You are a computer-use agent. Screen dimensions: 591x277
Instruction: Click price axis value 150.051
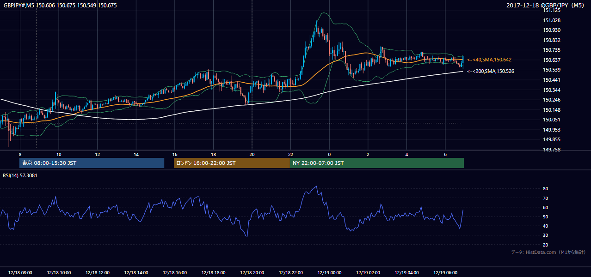[552, 120]
